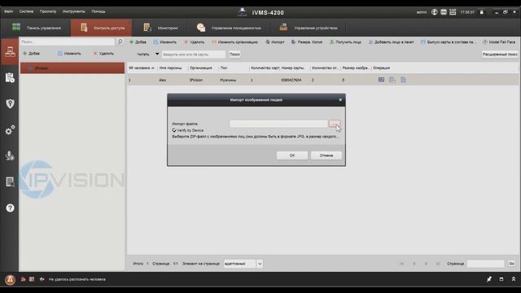Open the Просмотр menu
Screen dimensions: 521x293
[x=48, y=11]
